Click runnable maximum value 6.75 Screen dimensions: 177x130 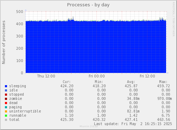pos(166,115)
